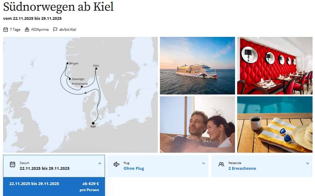Click the airplane icon in the Flug field
Screen dimensions: 315x196
(x=117, y=164)
